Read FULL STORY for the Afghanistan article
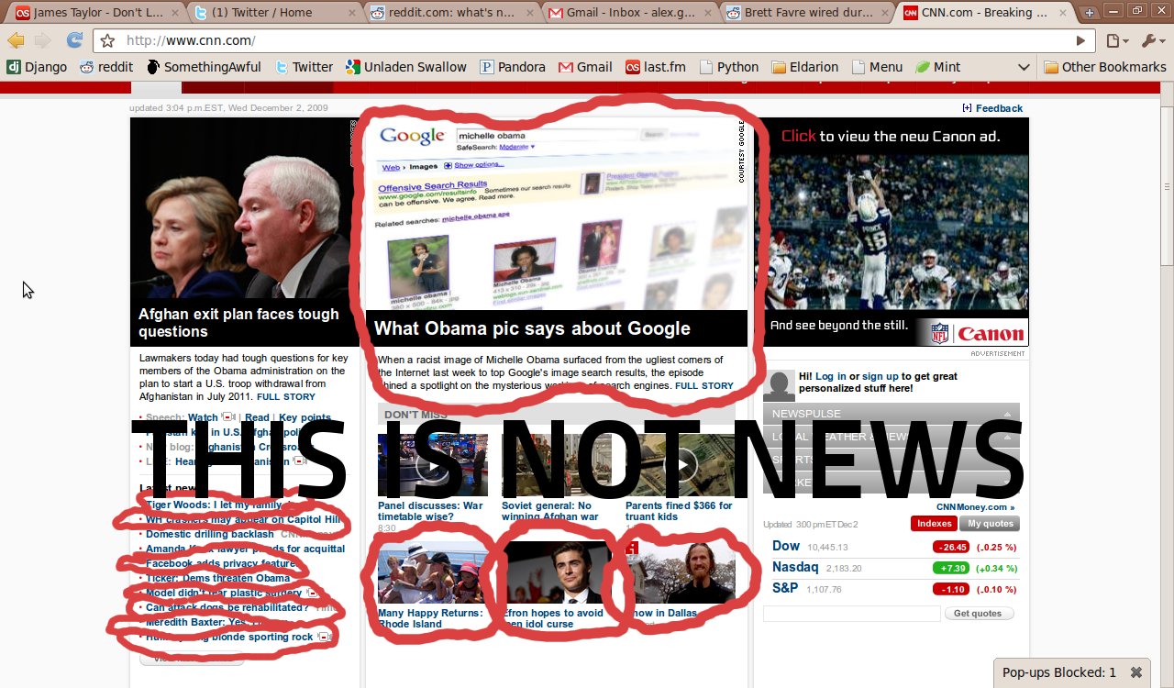Image resolution: width=1174 pixels, height=688 pixels. tap(286, 397)
